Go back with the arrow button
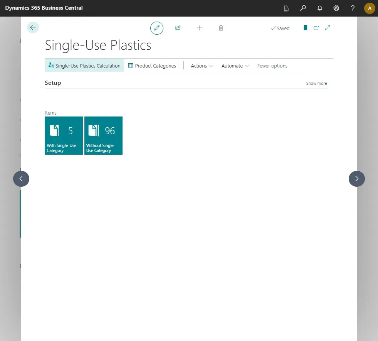The image size is (378, 341). [x=33, y=27]
